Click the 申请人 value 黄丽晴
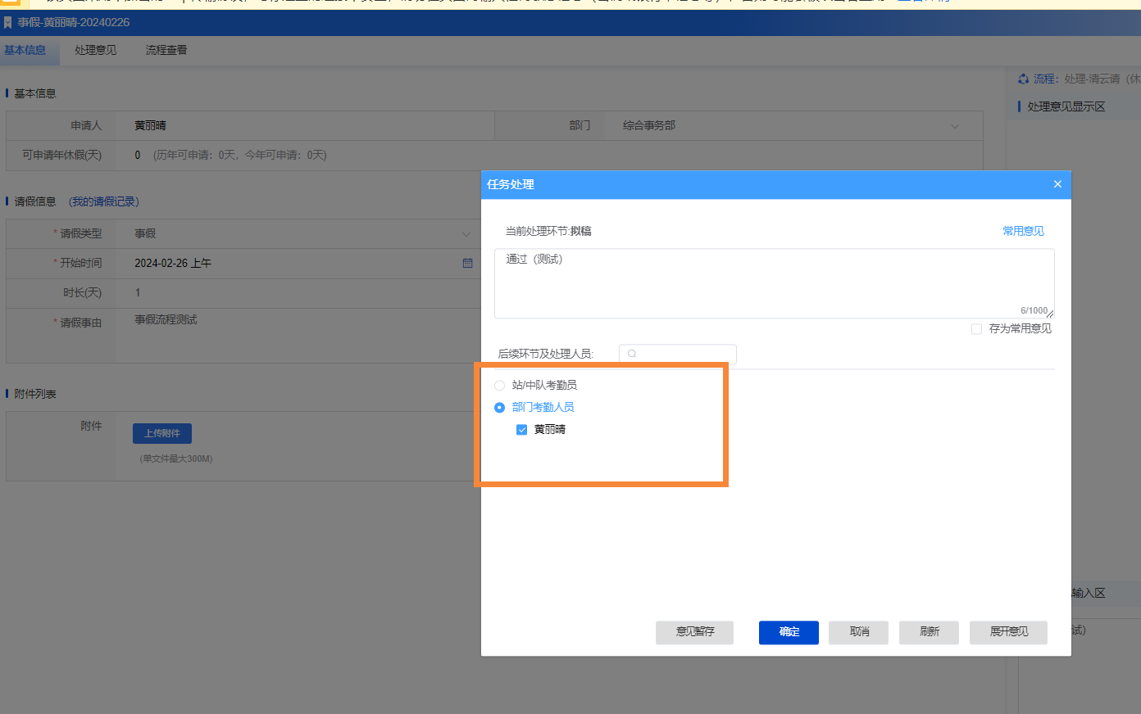 (150, 125)
